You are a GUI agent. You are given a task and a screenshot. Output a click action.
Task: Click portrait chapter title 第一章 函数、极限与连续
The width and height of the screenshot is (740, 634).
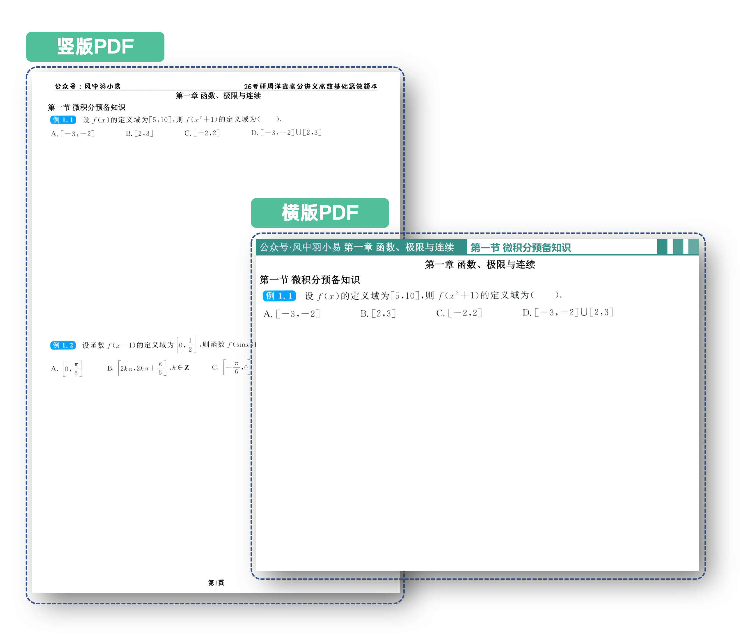218,96
